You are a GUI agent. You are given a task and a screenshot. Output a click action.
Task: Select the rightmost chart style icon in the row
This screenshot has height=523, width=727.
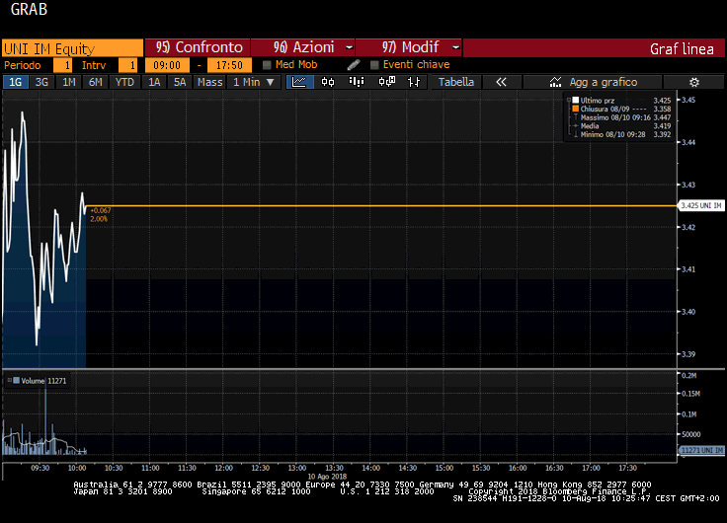(x=414, y=82)
